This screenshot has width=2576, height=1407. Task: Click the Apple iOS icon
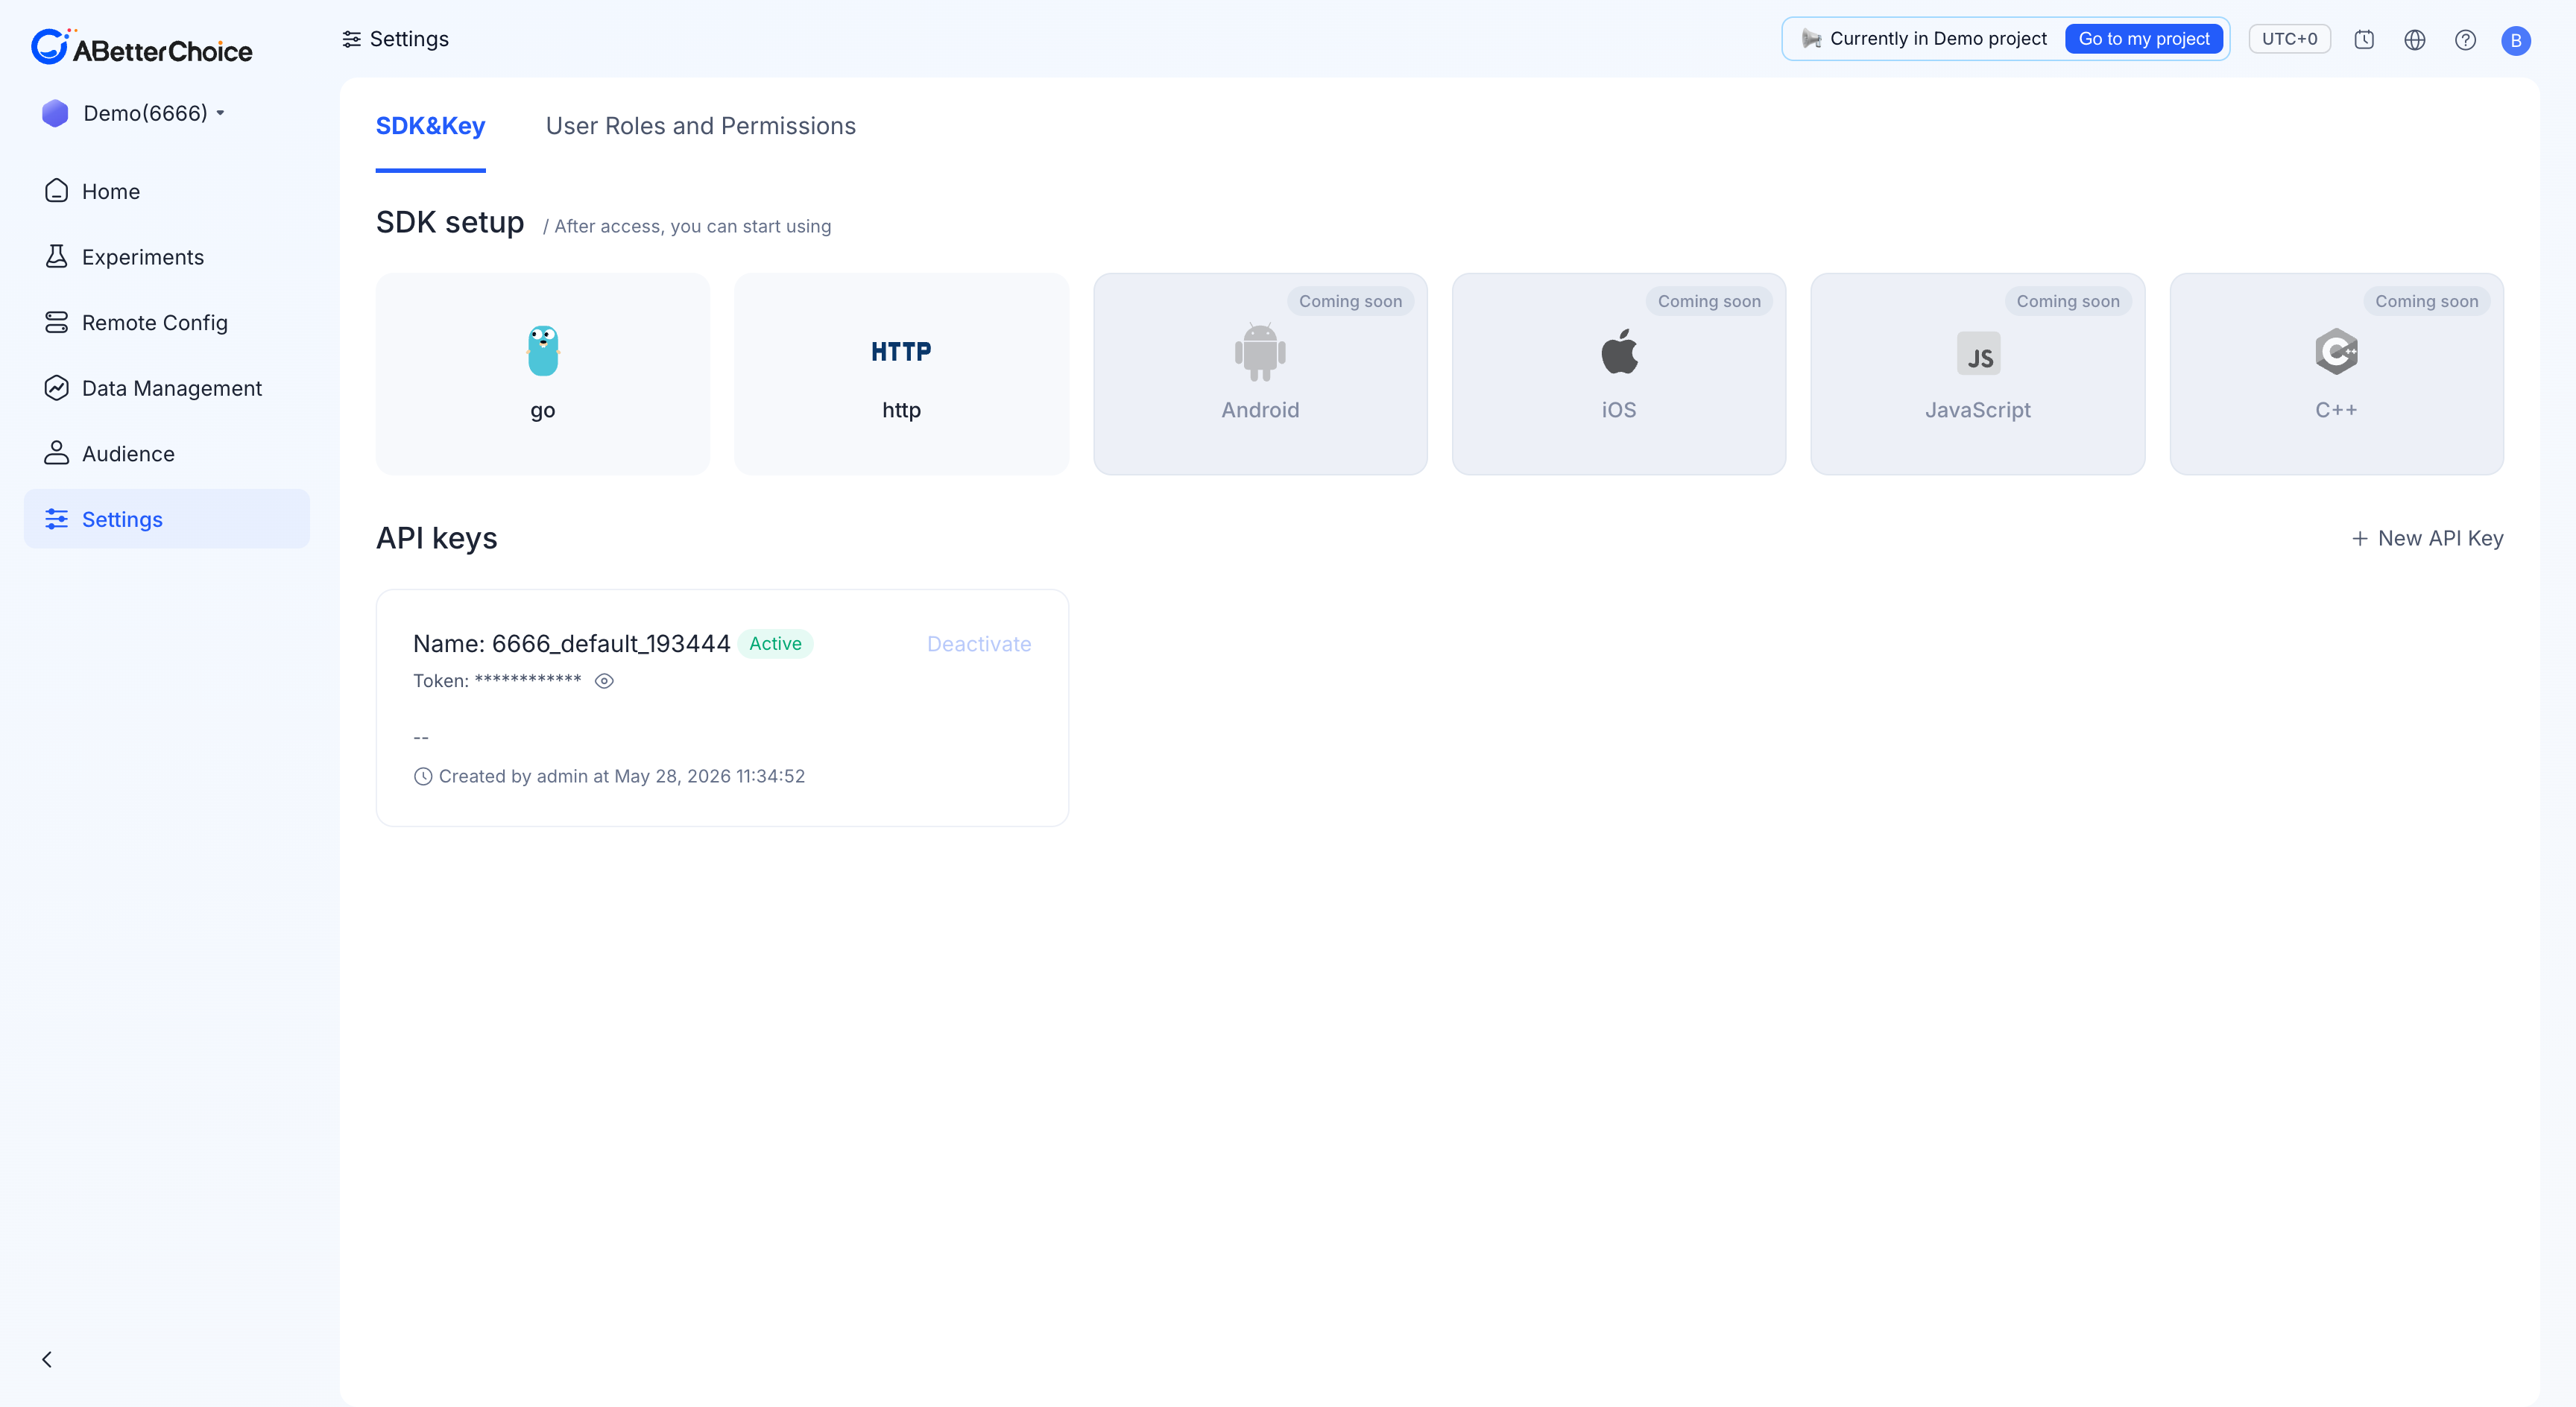tap(1619, 351)
